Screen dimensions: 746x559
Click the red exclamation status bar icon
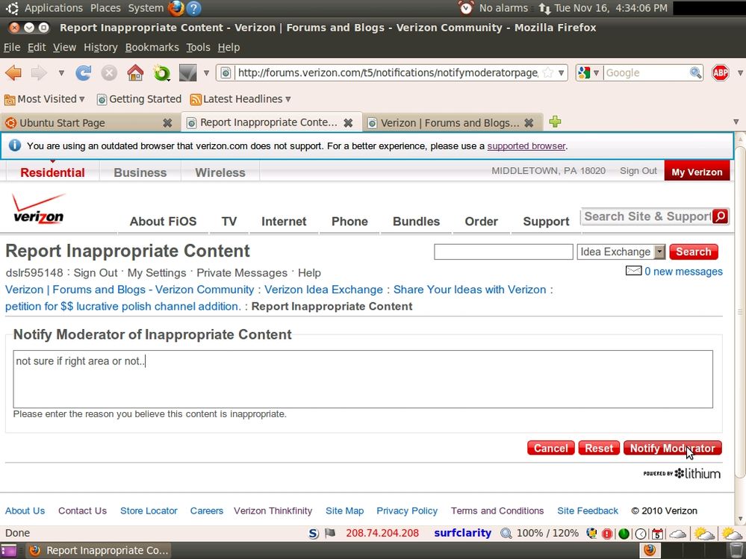point(607,534)
